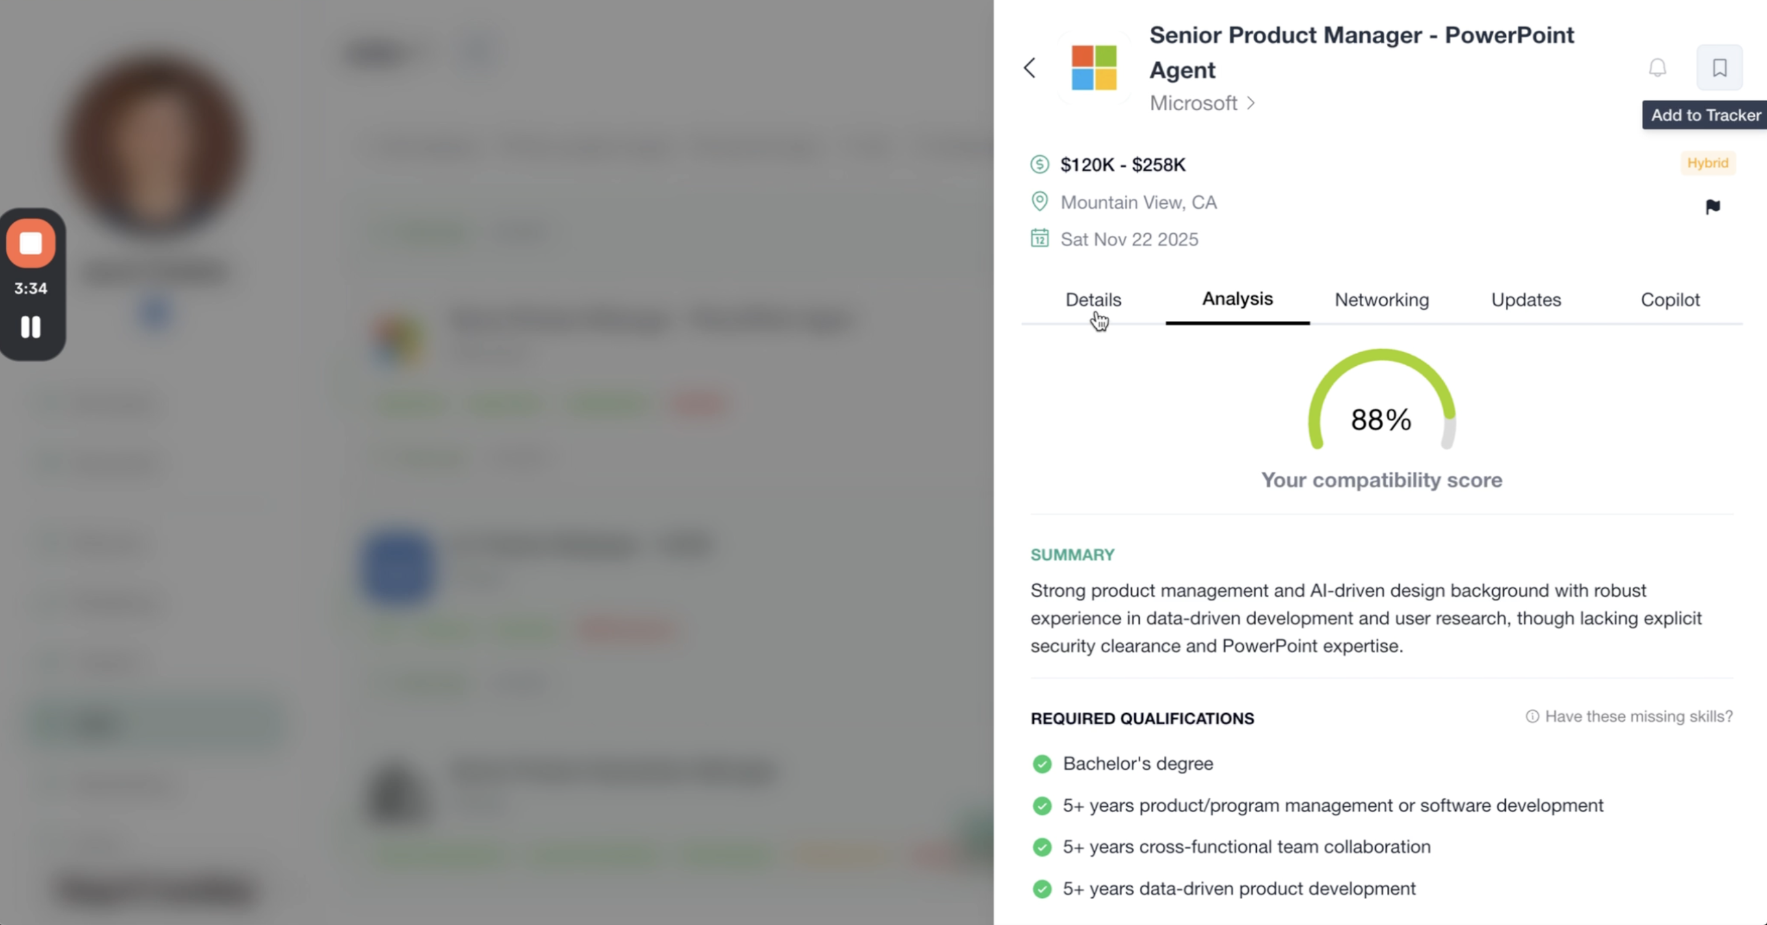Click the Bachelor's degree green checkmark

pyautogui.click(x=1041, y=764)
